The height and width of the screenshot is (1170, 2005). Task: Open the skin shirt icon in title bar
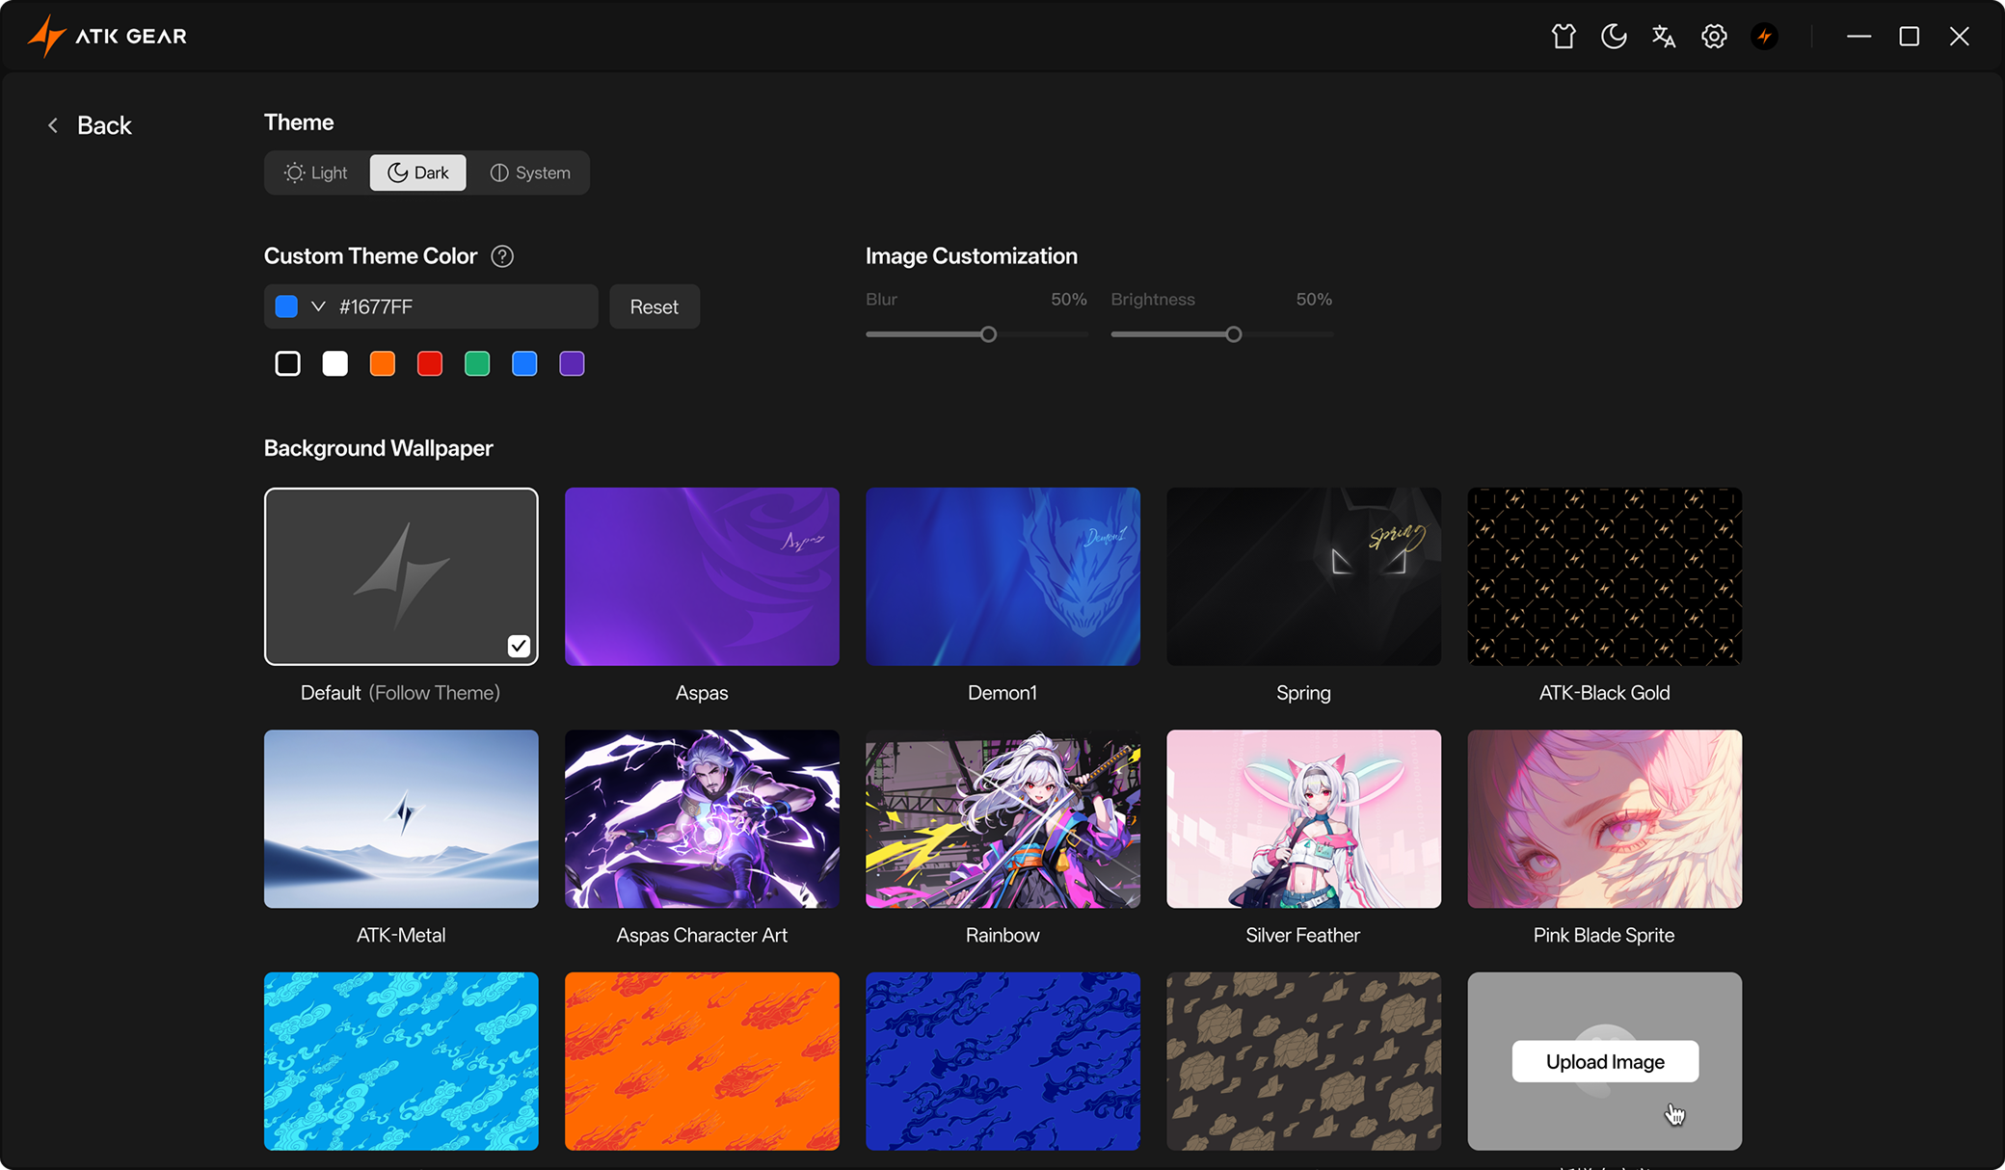click(1564, 37)
